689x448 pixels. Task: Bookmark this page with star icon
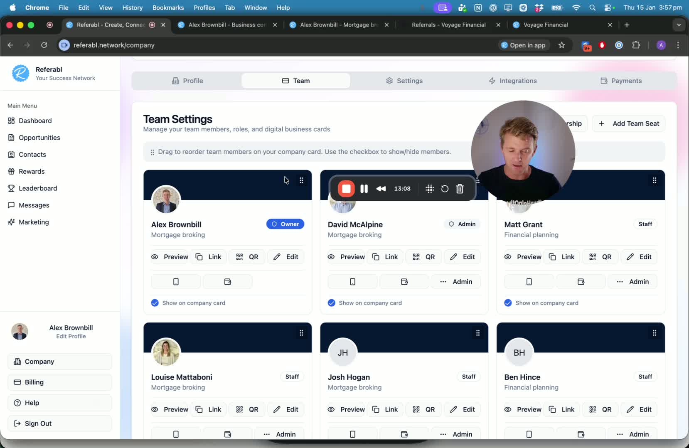coord(562,45)
